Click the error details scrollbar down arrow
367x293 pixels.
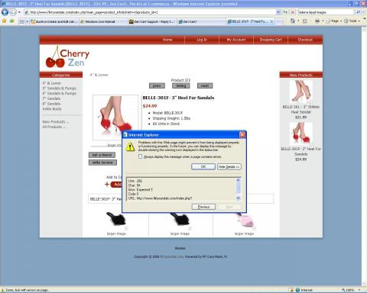[x=239, y=198]
